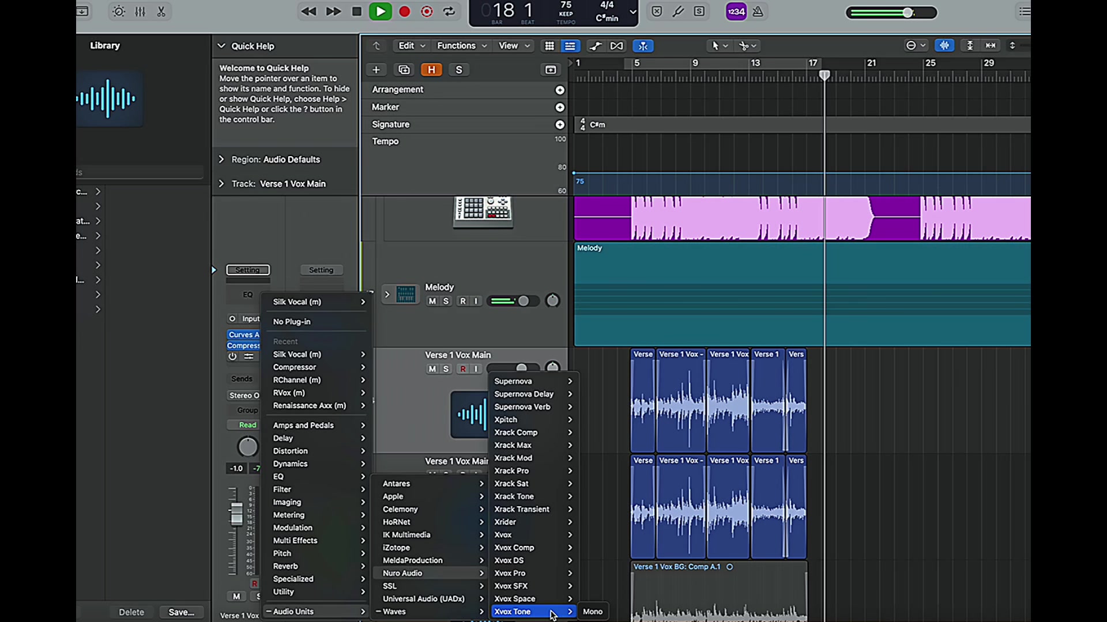Open the Edit menu in Tracks area
The width and height of the screenshot is (1107, 622).
(x=412, y=46)
